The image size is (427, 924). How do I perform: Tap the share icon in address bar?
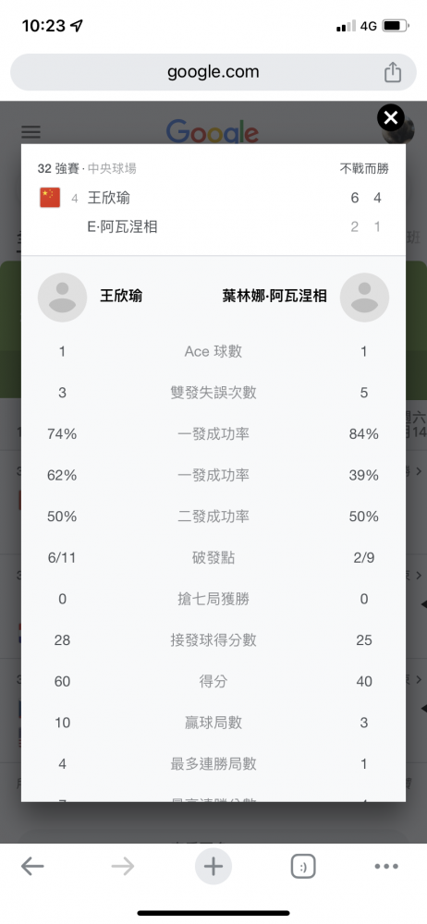pos(393,72)
